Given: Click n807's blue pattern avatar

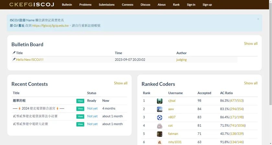Looking at the screenshot, I should 160,118.
